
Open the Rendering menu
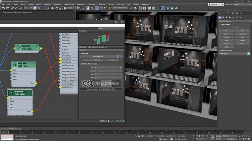[x=81, y=4]
